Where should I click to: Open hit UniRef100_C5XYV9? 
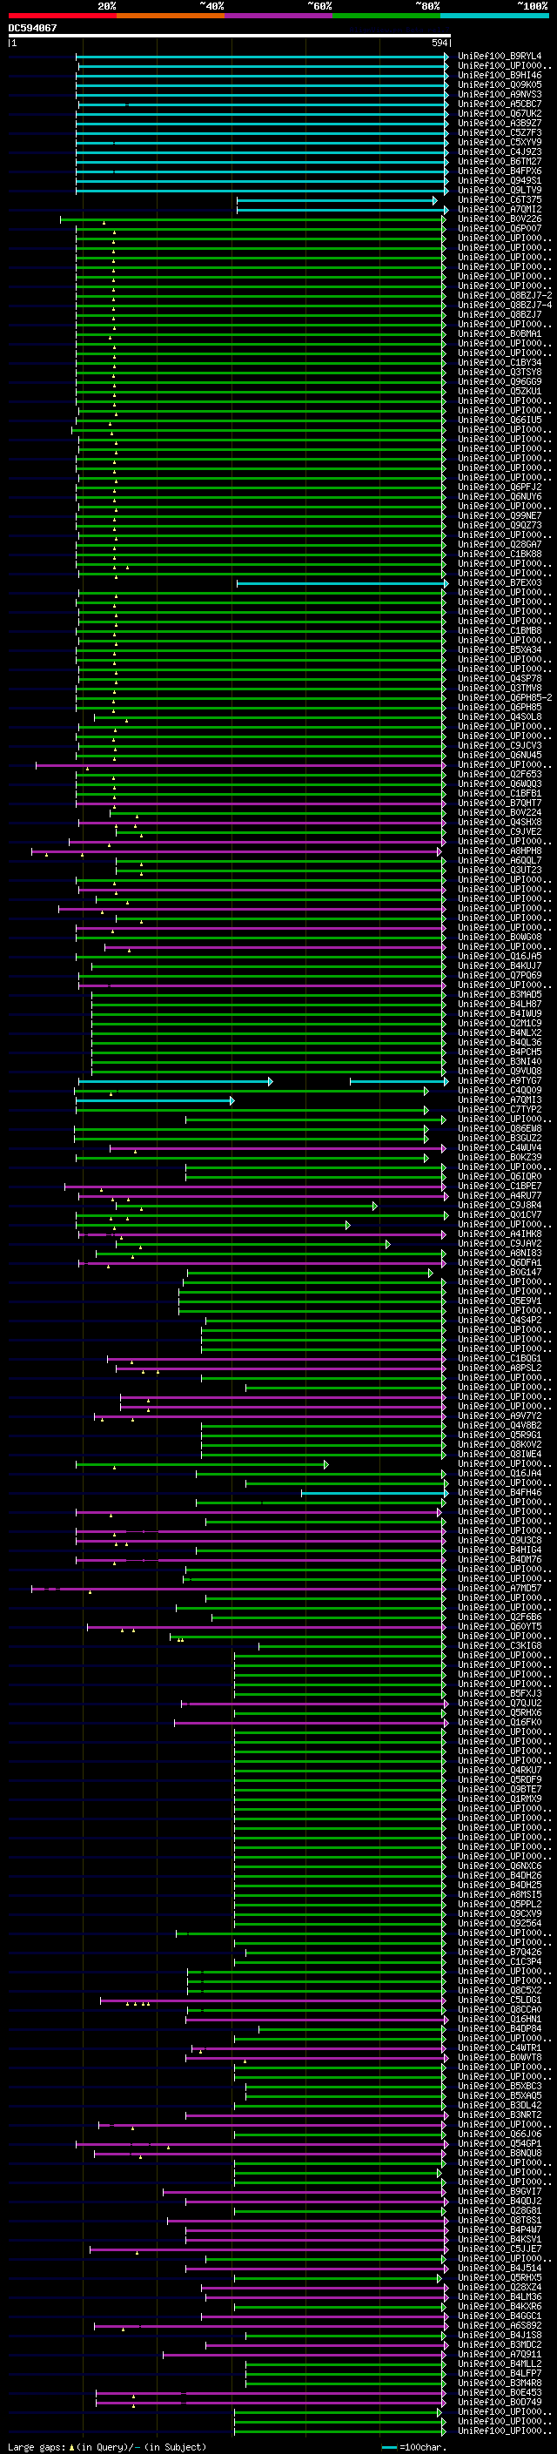[500, 142]
